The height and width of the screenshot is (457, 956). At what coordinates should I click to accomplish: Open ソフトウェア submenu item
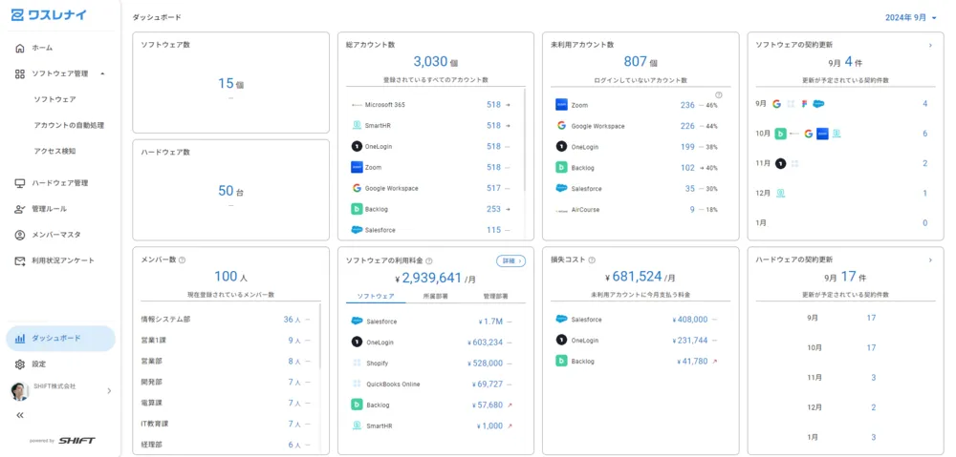click(x=54, y=99)
